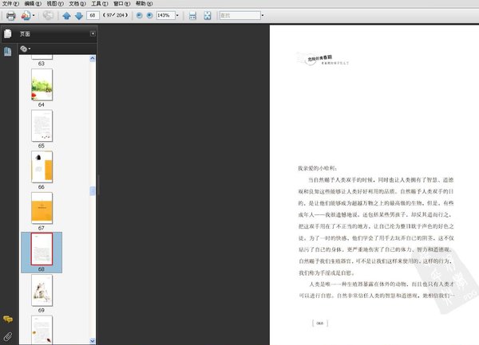Open the find options dropdown arrow
Screen dimensions: 479x345
coord(263,15)
